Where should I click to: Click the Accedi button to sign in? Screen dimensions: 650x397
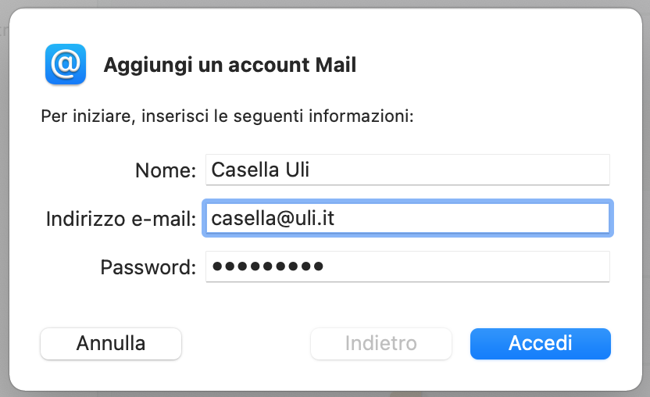coord(540,343)
